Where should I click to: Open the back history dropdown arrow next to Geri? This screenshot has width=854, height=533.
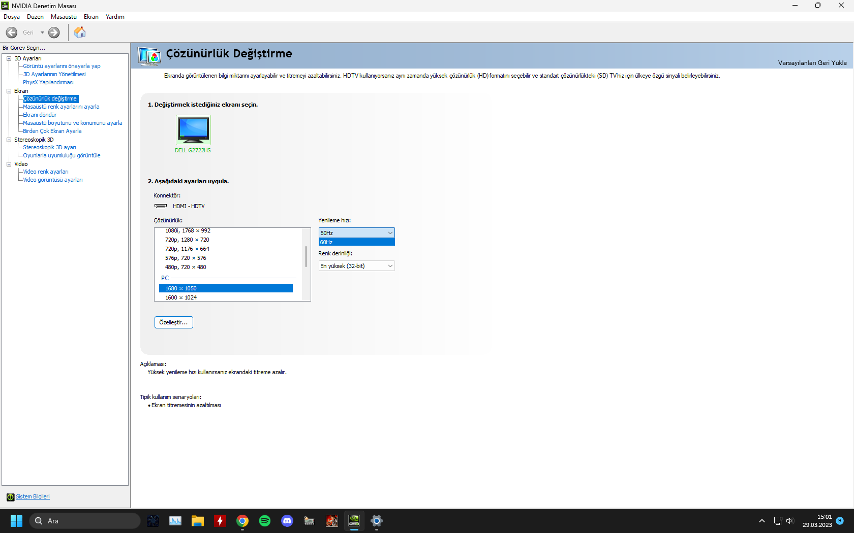42,32
